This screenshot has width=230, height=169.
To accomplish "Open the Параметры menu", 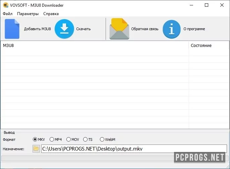I will [28, 14].
